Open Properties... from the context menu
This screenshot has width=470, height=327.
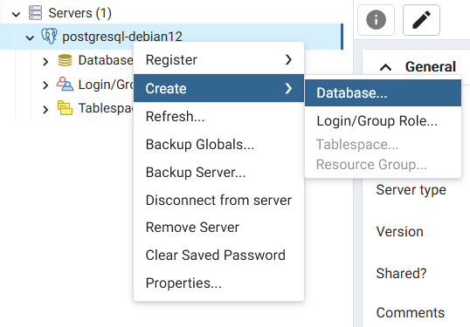pos(218,283)
